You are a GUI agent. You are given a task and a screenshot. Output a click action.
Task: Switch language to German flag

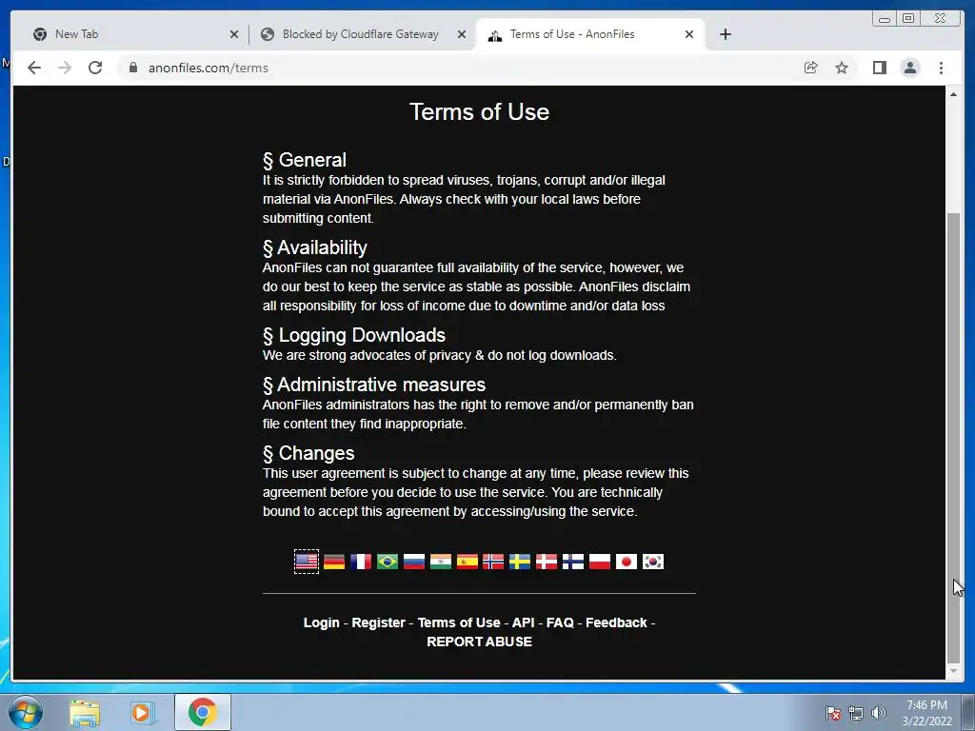334,562
